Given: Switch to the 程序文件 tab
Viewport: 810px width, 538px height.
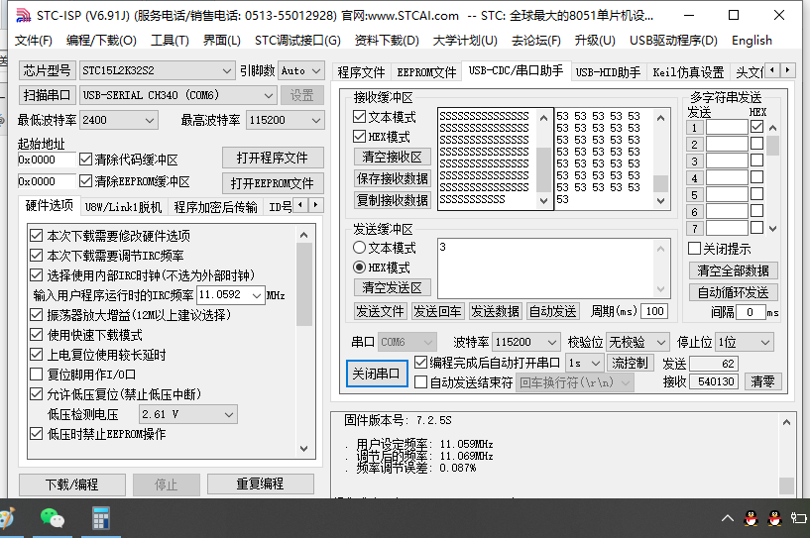Looking at the screenshot, I should coord(361,72).
